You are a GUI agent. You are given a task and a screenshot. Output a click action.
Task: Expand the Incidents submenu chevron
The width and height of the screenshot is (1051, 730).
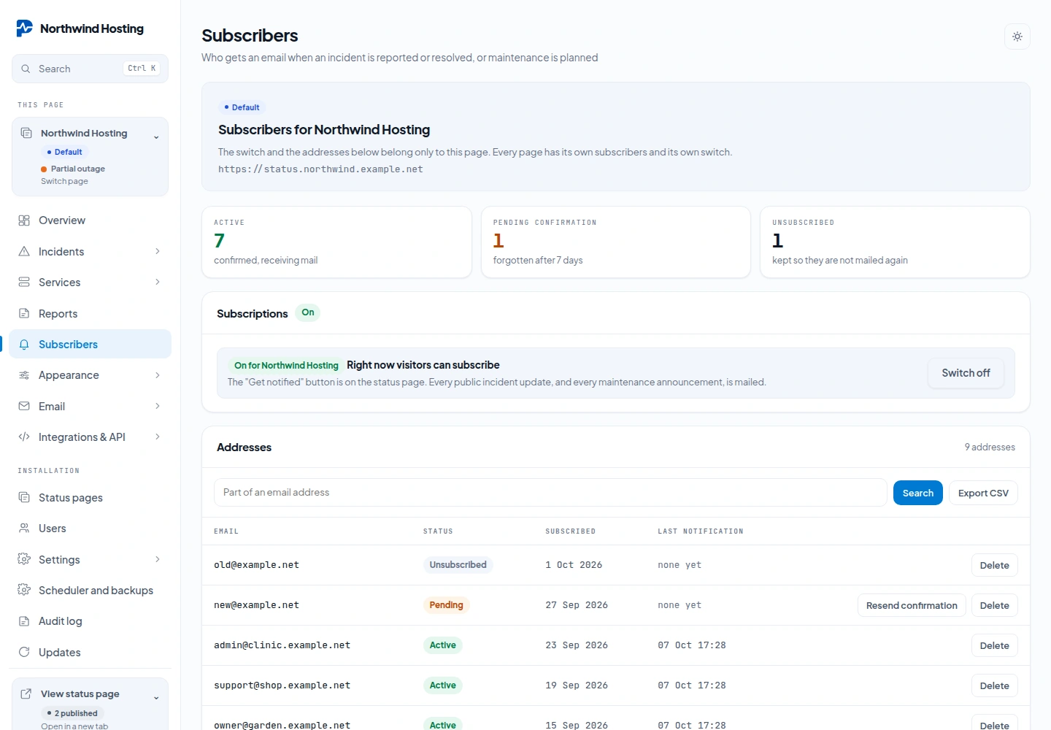point(158,251)
